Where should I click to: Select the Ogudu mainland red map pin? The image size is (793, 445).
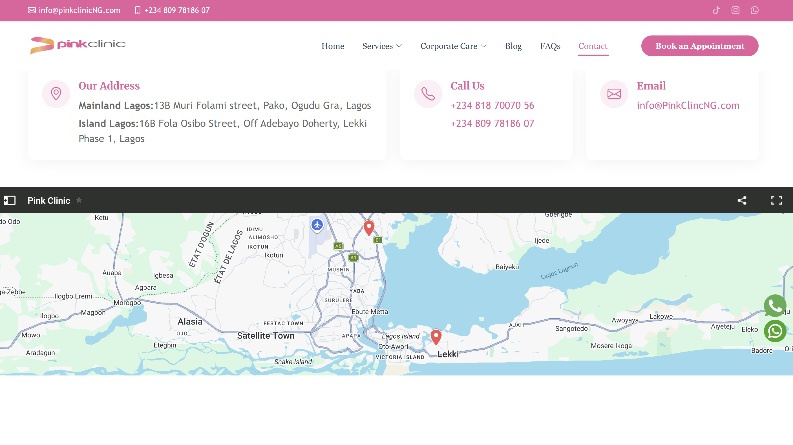click(368, 227)
